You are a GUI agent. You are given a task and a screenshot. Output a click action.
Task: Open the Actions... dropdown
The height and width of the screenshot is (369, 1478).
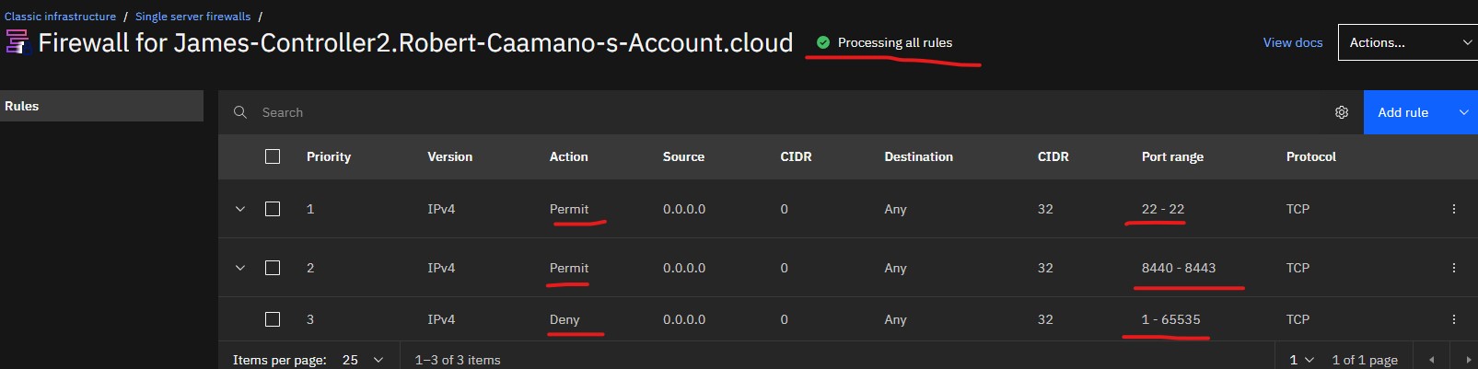coord(1407,42)
